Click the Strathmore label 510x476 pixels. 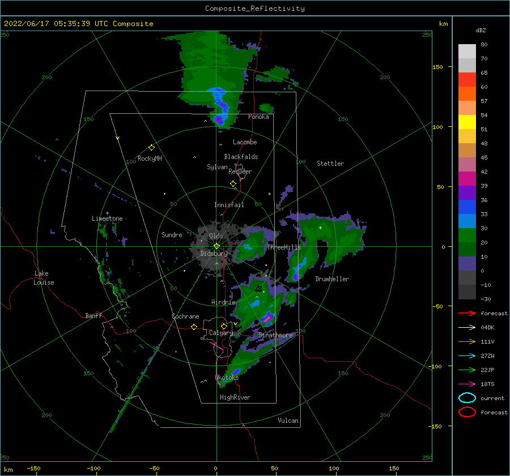[x=275, y=335]
